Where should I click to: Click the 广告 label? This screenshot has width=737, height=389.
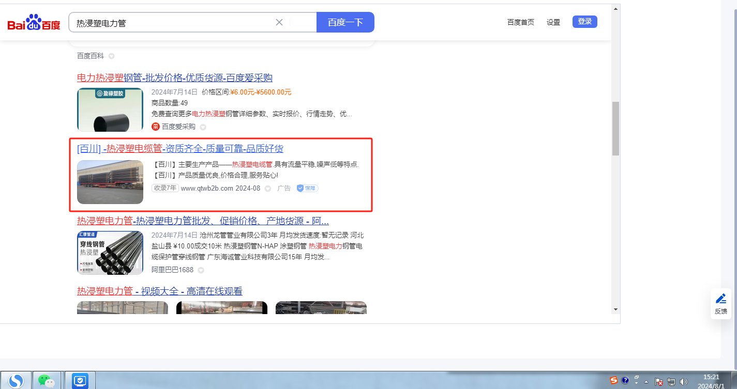(x=284, y=188)
